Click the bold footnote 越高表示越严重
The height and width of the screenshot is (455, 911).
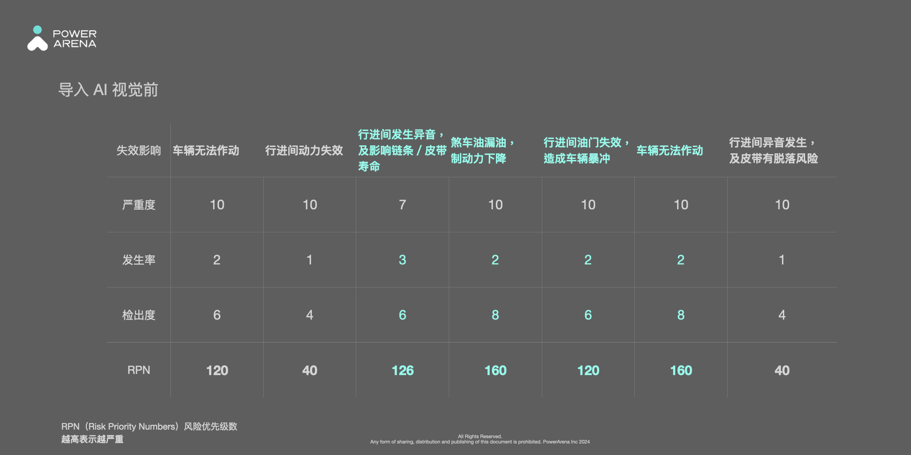(x=93, y=439)
